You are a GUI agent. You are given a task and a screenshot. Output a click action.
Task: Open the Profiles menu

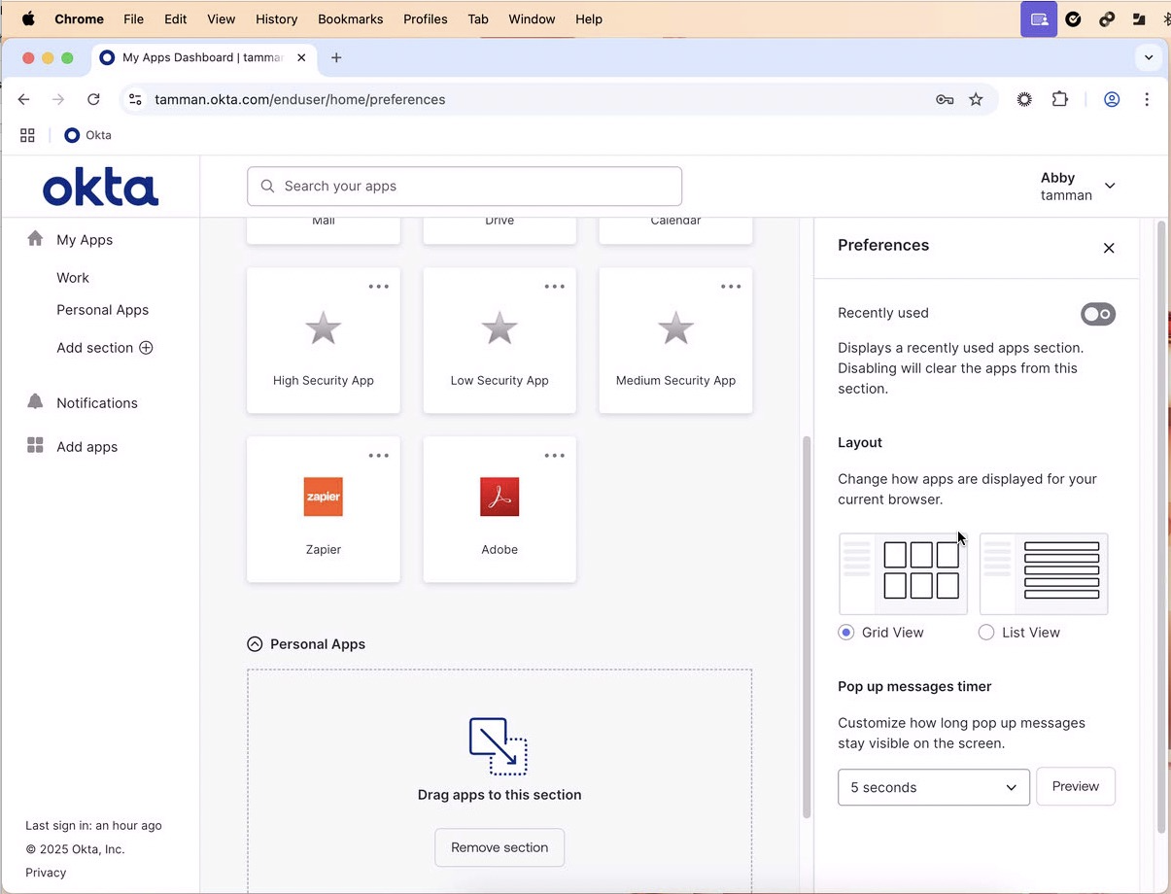click(426, 18)
